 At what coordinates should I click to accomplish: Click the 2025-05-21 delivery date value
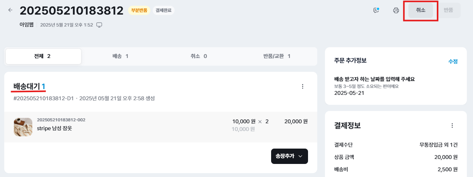point(348,93)
